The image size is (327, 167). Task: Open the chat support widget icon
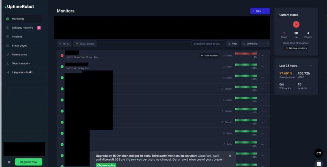[x=319, y=163]
